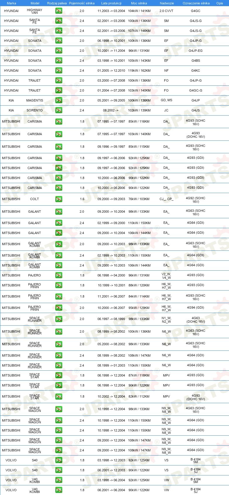Select fuel icon for Pajero Pinin 84kW
This screenshot has height=495, width=229.
[59, 296]
